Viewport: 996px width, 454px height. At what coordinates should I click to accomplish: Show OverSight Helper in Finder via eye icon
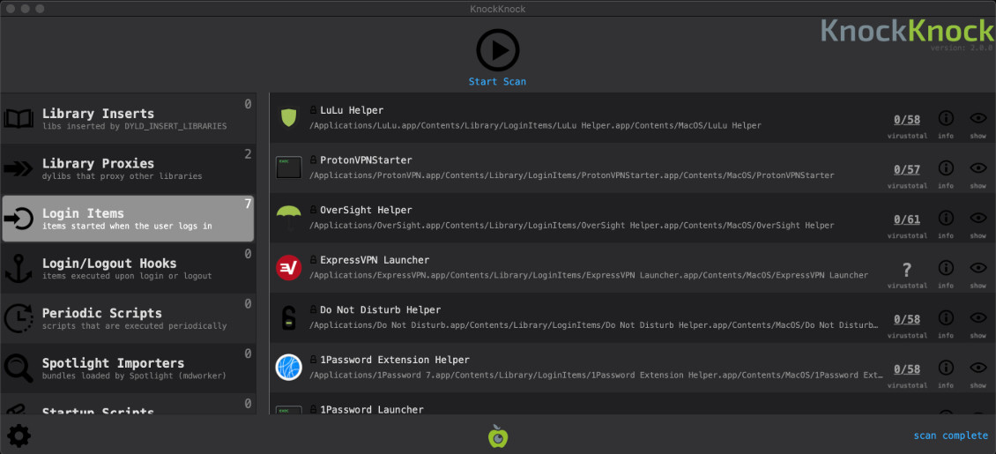978,218
